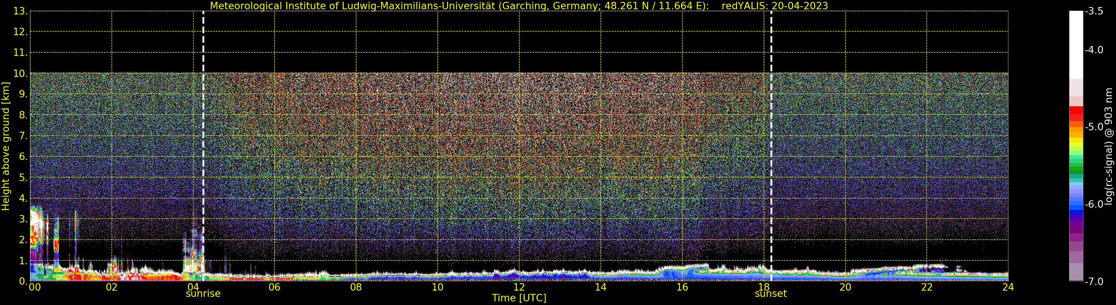Screen dimensions: 1116x305
Task: Click the '22' time tick label
Action: [927, 287]
